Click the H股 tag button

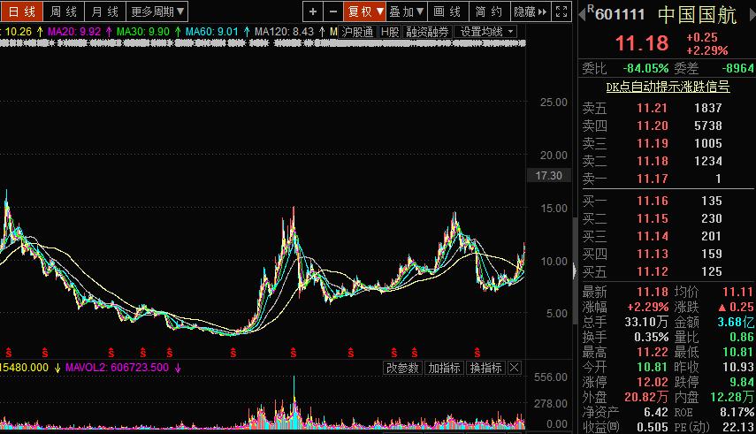click(x=390, y=32)
